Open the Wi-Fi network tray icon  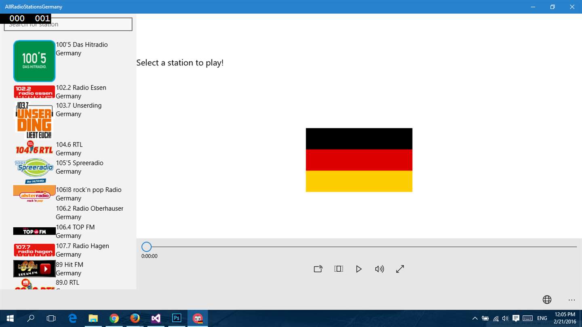(496, 319)
